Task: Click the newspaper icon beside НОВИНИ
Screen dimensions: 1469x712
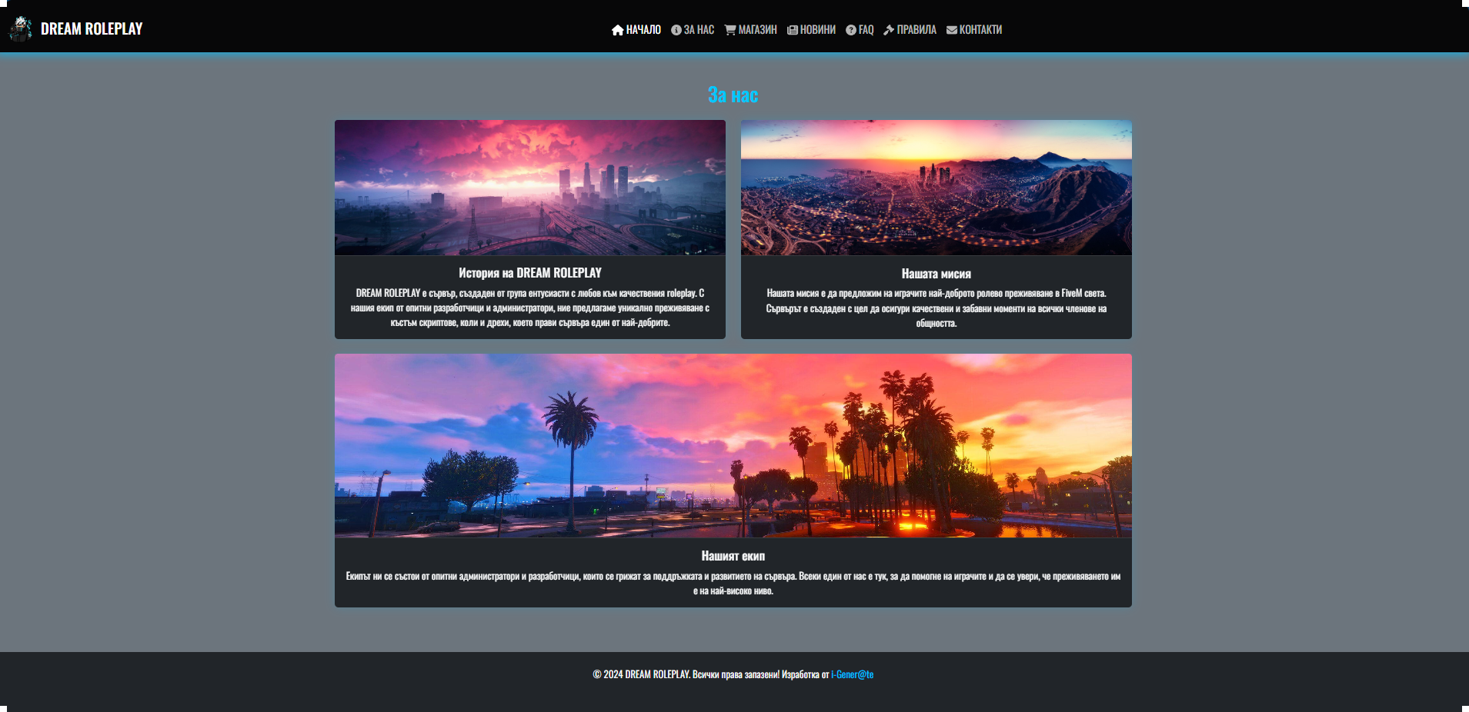Action: pyautogui.click(x=793, y=30)
